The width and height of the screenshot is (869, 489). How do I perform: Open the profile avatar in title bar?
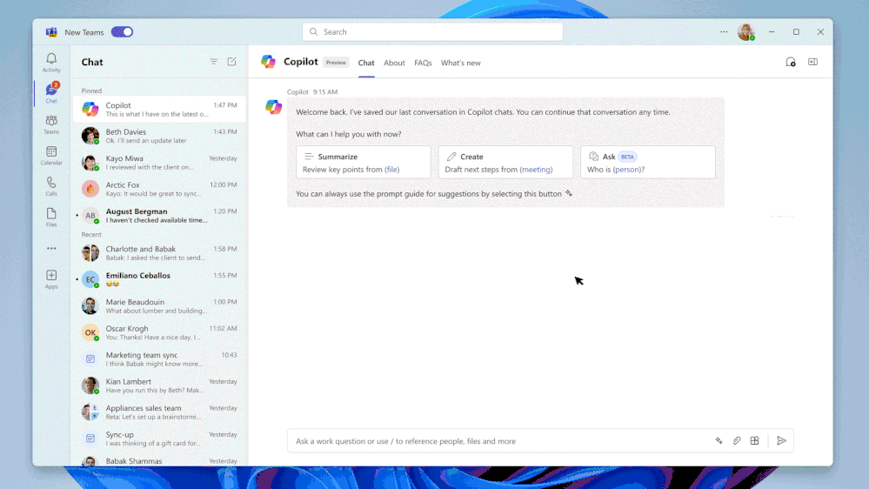tap(746, 31)
